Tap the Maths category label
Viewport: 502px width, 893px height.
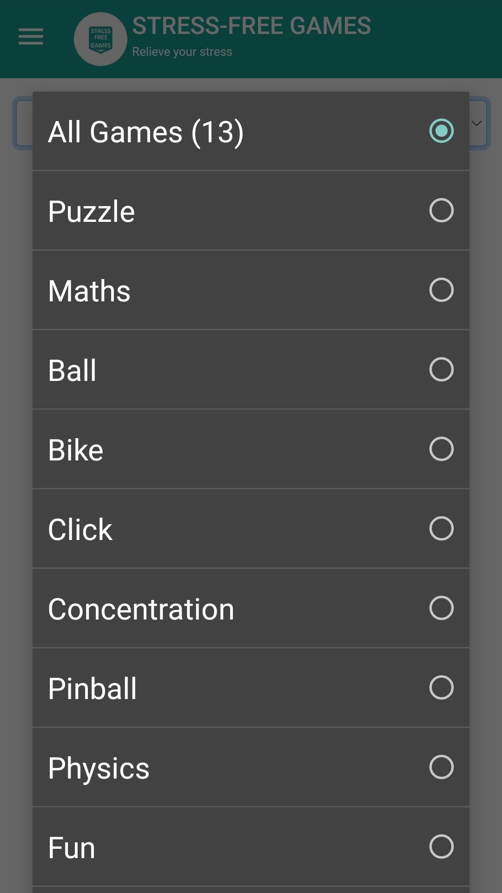pyautogui.click(x=89, y=291)
